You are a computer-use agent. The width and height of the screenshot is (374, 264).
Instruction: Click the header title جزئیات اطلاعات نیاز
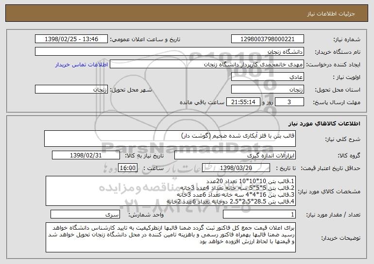331,14
